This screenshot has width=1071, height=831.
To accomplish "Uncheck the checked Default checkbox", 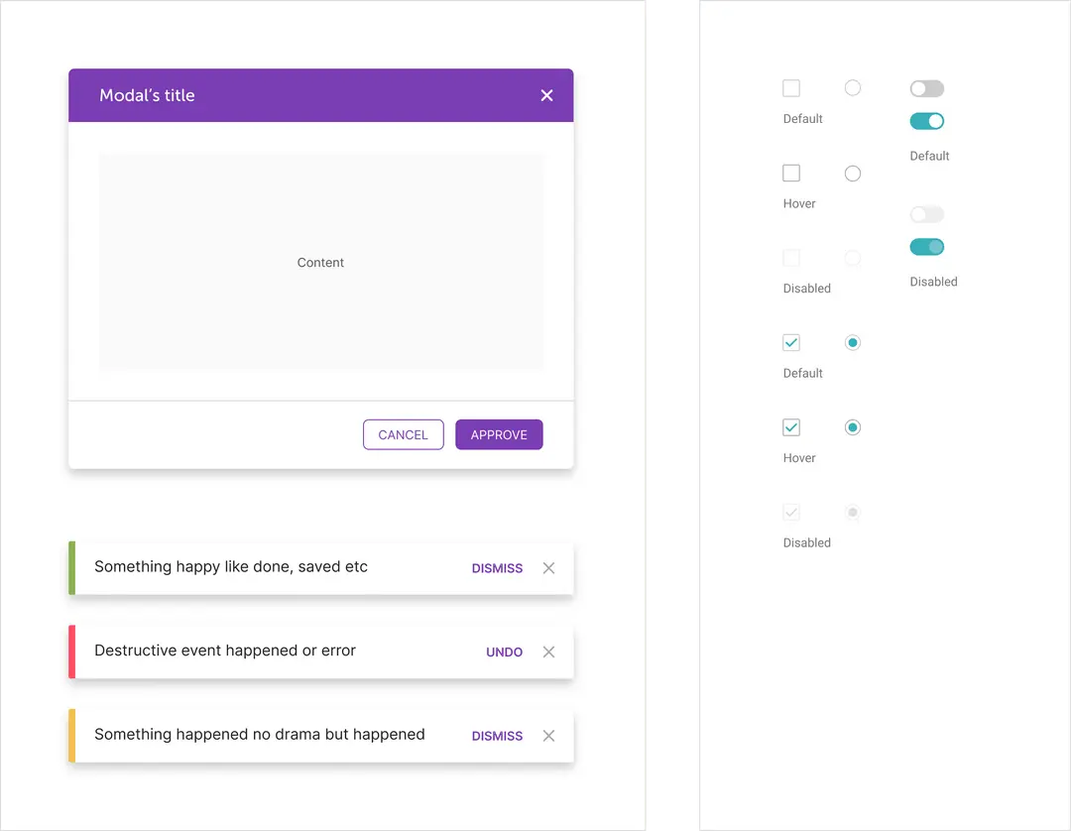I will coord(791,342).
